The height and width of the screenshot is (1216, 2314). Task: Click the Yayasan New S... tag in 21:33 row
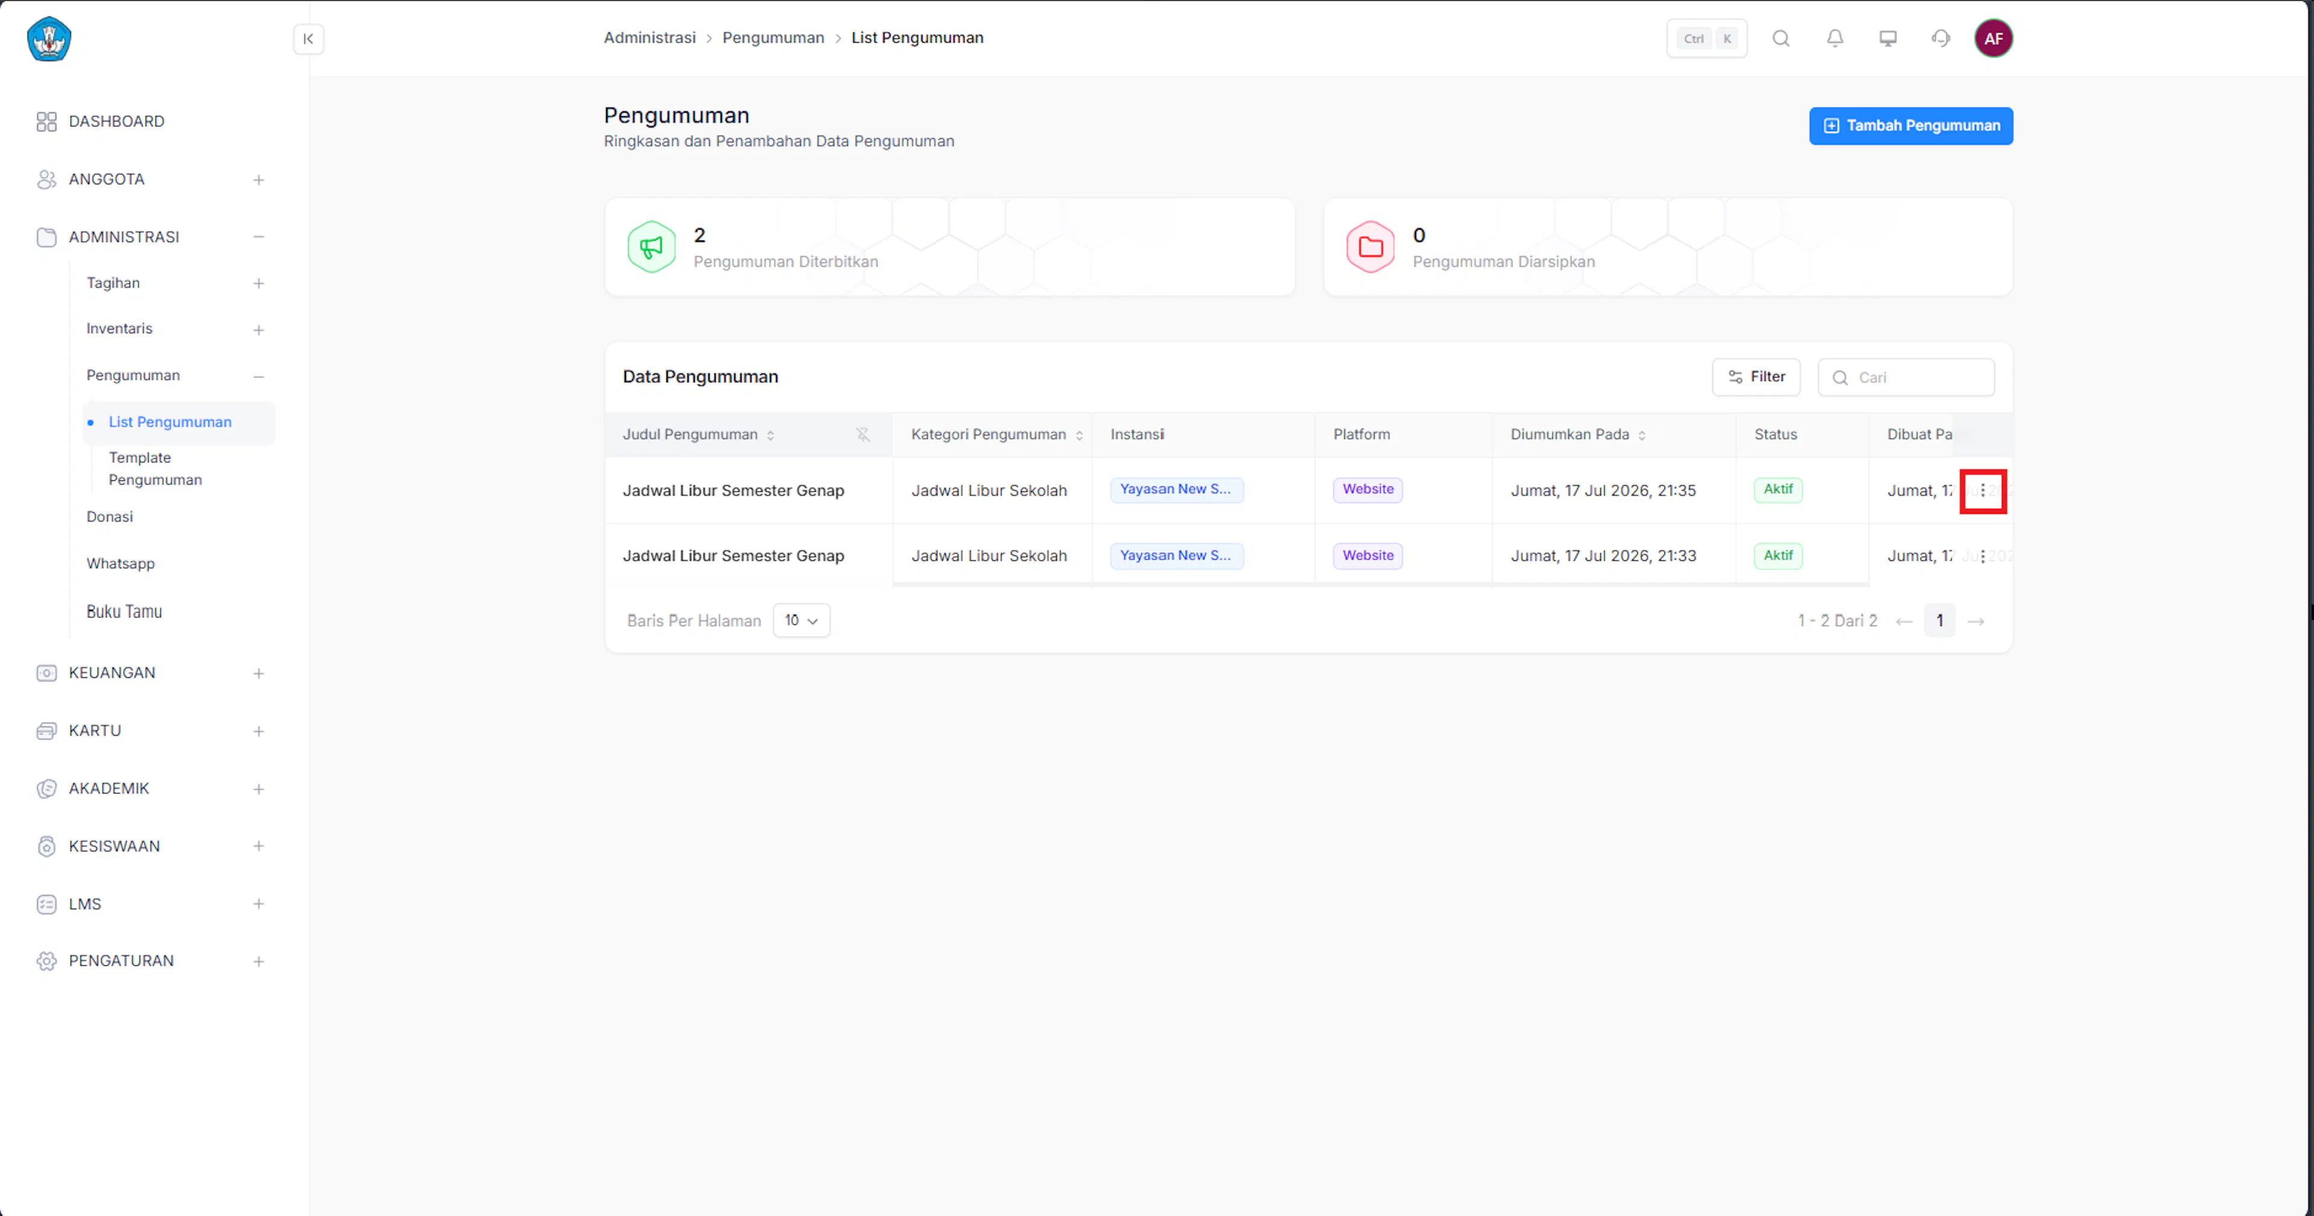(x=1176, y=556)
